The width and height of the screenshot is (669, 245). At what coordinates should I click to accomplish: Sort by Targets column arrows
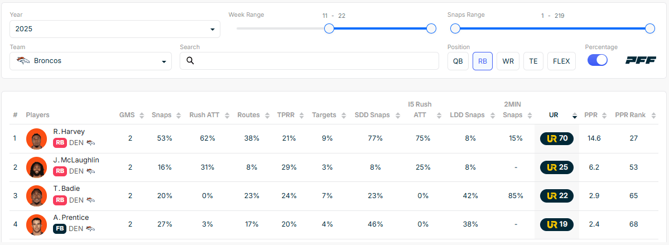(x=343, y=116)
